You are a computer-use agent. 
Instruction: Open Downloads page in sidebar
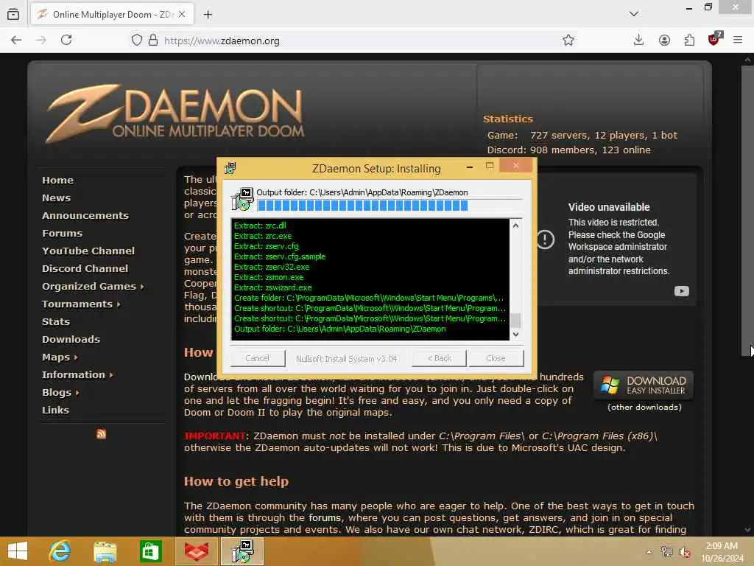click(x=71, y=339)
